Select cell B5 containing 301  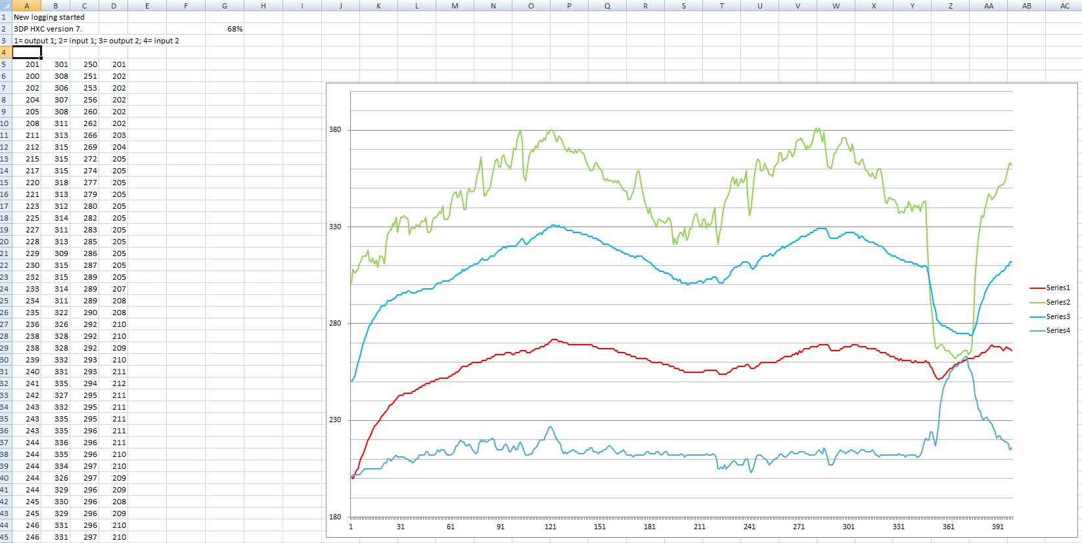pos(56,64)
